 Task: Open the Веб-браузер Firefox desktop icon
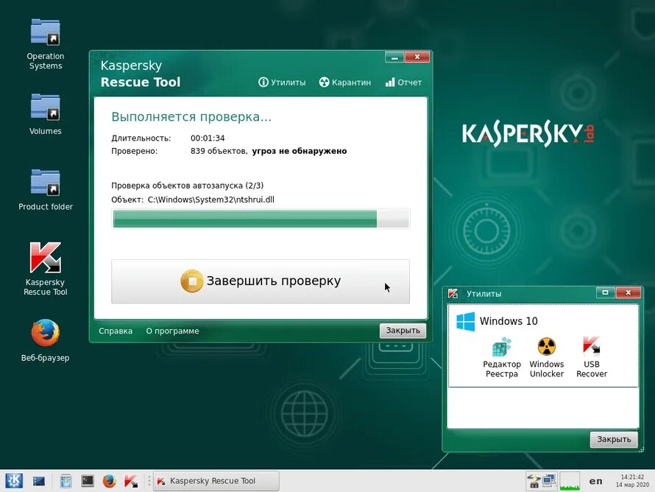point(45,340)
